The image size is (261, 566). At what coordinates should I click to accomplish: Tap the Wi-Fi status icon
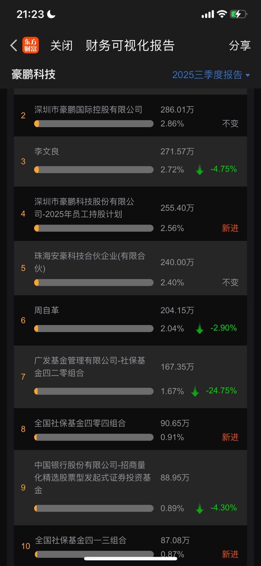(222, 14)
